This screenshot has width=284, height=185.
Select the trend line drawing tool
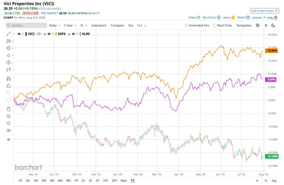pos(8,34)
